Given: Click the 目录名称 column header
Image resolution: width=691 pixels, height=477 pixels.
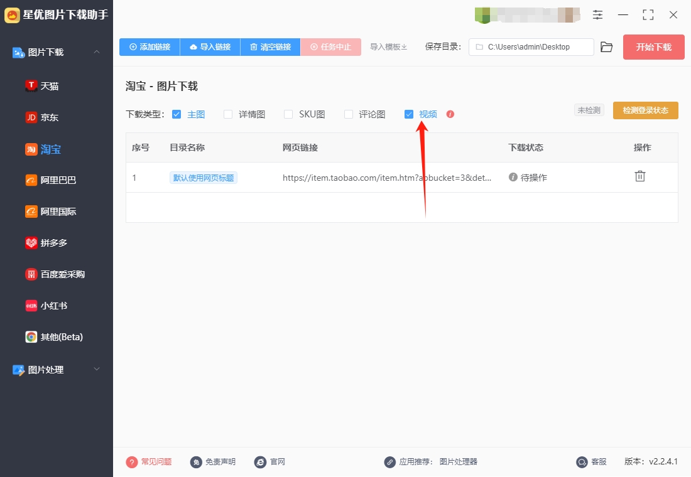Looking at the screenshot, I should click(x=187, y=147).
